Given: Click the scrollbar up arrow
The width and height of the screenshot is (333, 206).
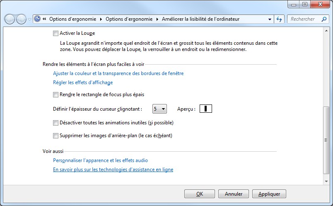Looking at the screenshot, I should coord(327,30).
